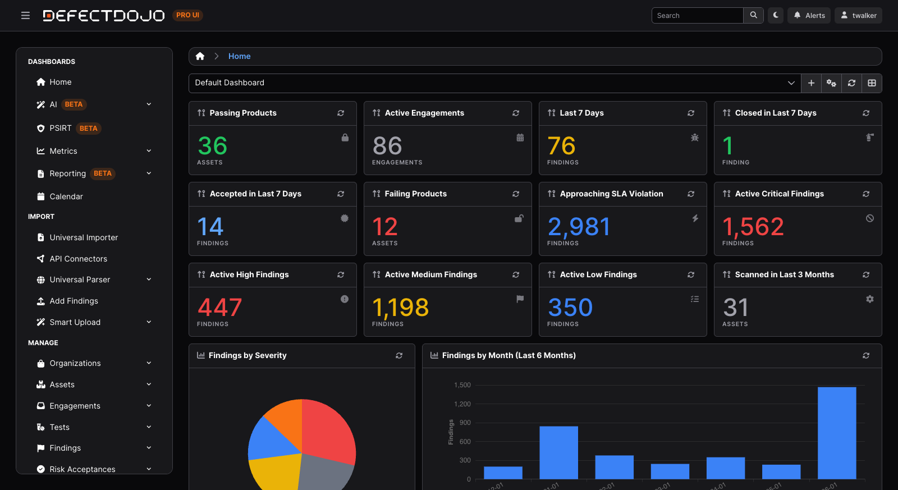This screenshot has height=490, width=898.
Task: Refresh the Failing Products tile
Action: click(516, 194)
